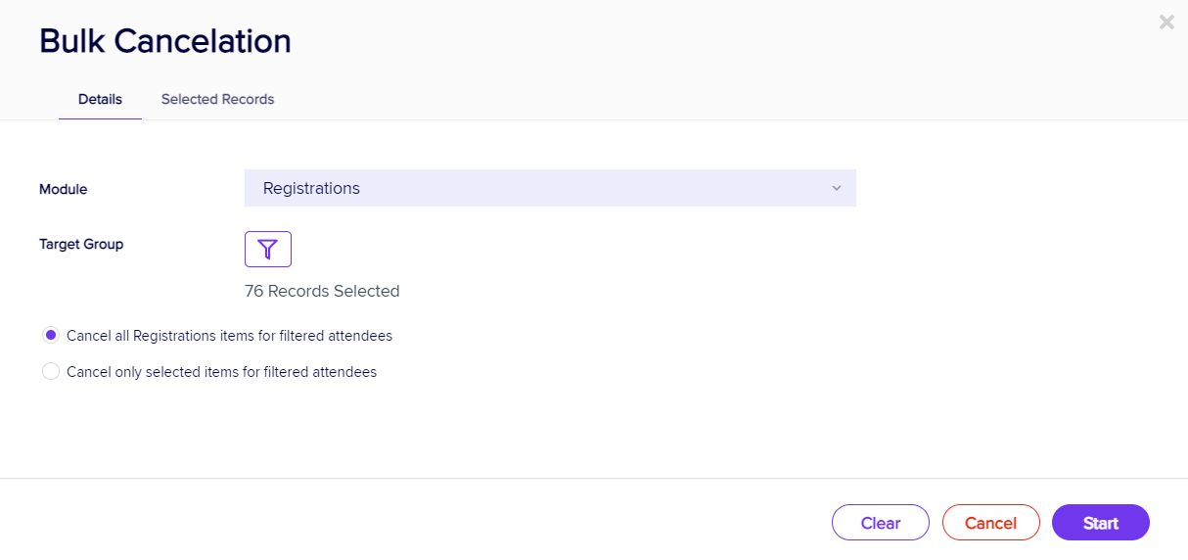Viewport: 1188px width, 560px height.
Task: Select the Cancel all Registrations items radio button
Action: (51, 335)
